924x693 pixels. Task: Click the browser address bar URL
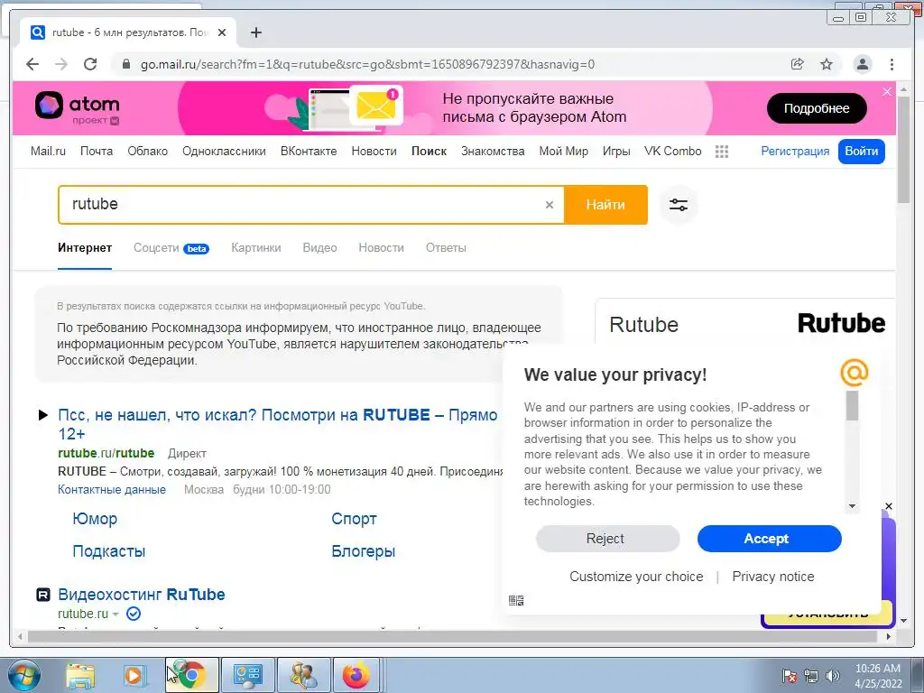click(368, 64)
